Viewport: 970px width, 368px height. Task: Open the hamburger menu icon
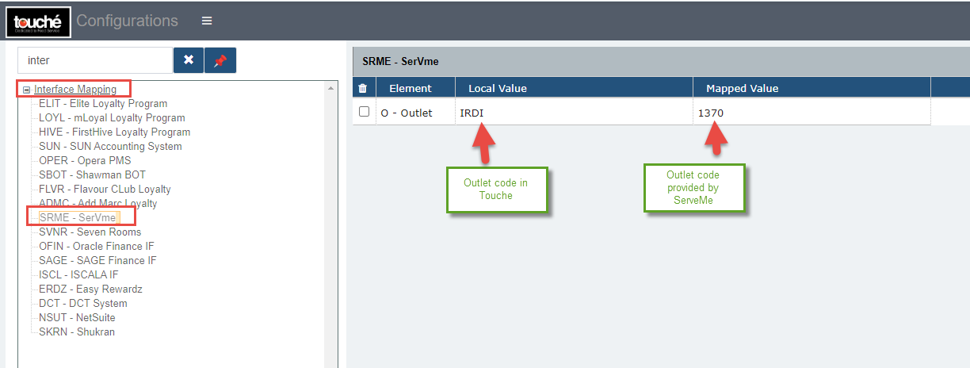(x=207, y=21)
